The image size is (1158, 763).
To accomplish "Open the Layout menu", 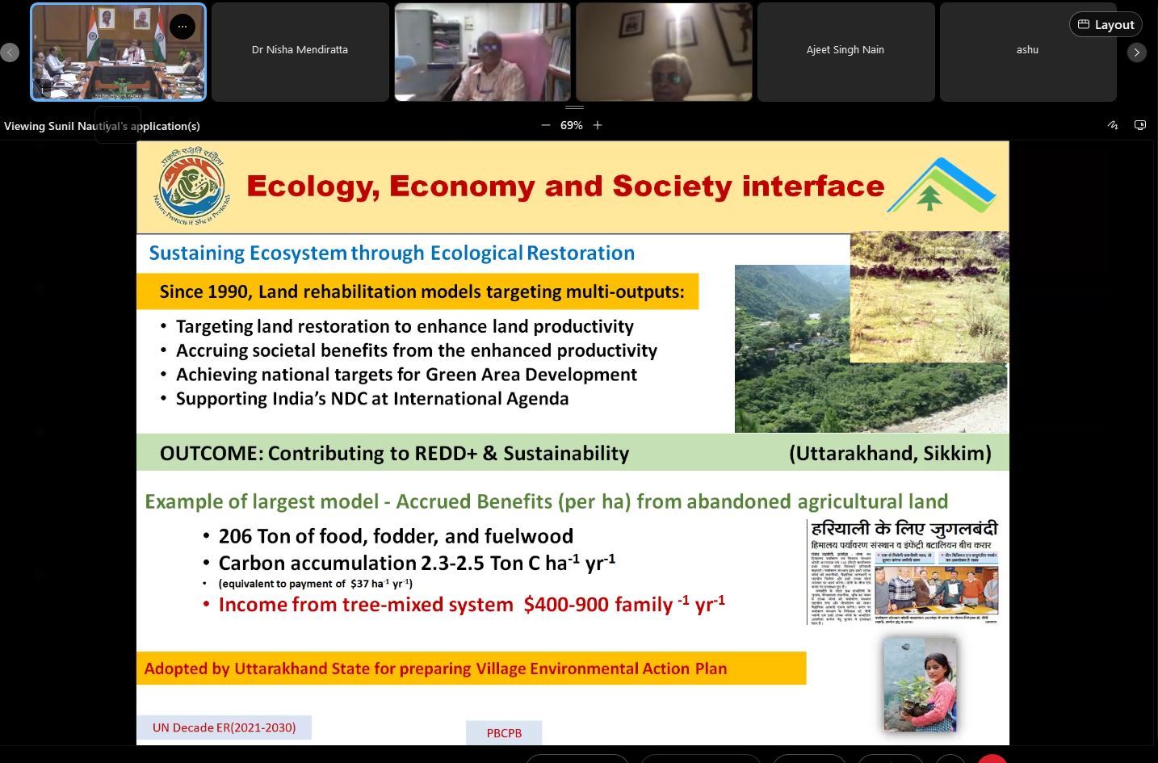I will coord(1106,25).
